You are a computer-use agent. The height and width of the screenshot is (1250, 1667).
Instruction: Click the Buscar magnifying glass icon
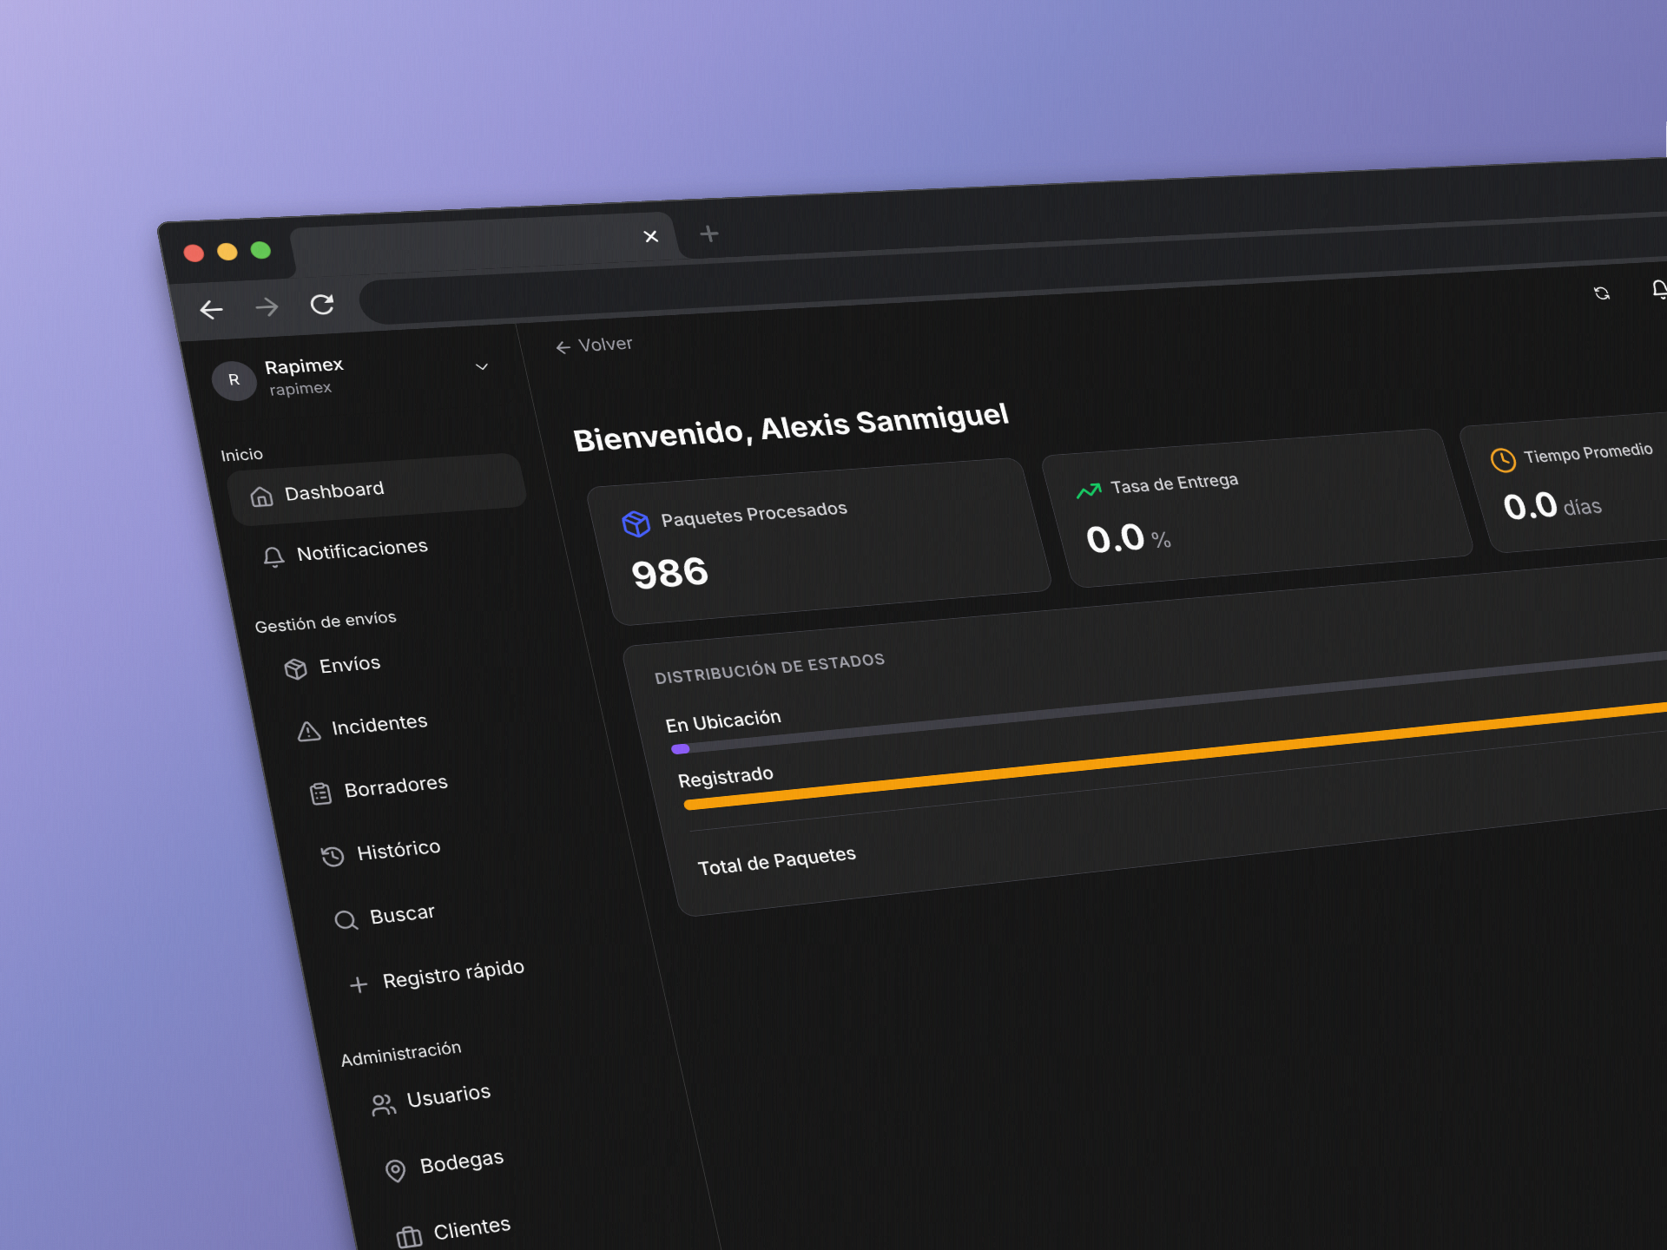346,920
